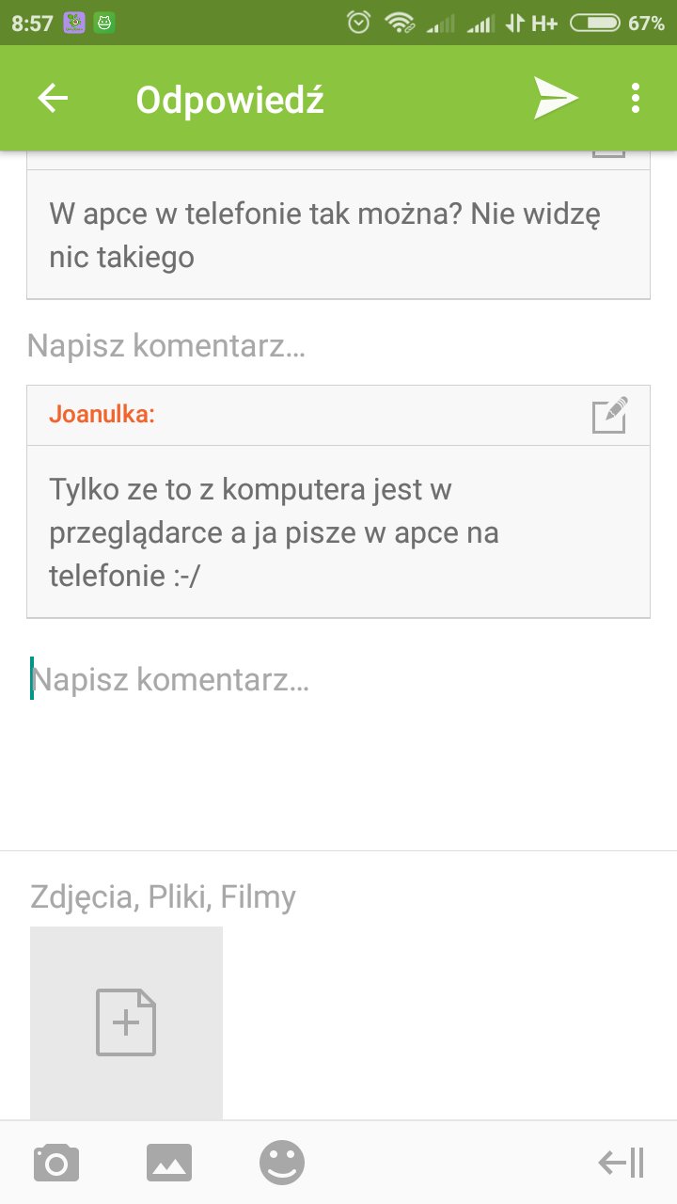The image size is (677, 1204).
Task: Tap the Wi-Fi signal status icon
Action: 400,24
